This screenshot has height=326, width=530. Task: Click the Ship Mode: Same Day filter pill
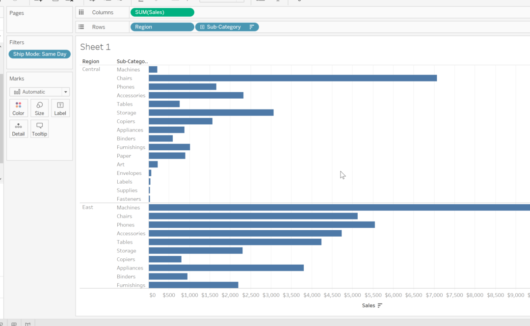click(39, 54)
